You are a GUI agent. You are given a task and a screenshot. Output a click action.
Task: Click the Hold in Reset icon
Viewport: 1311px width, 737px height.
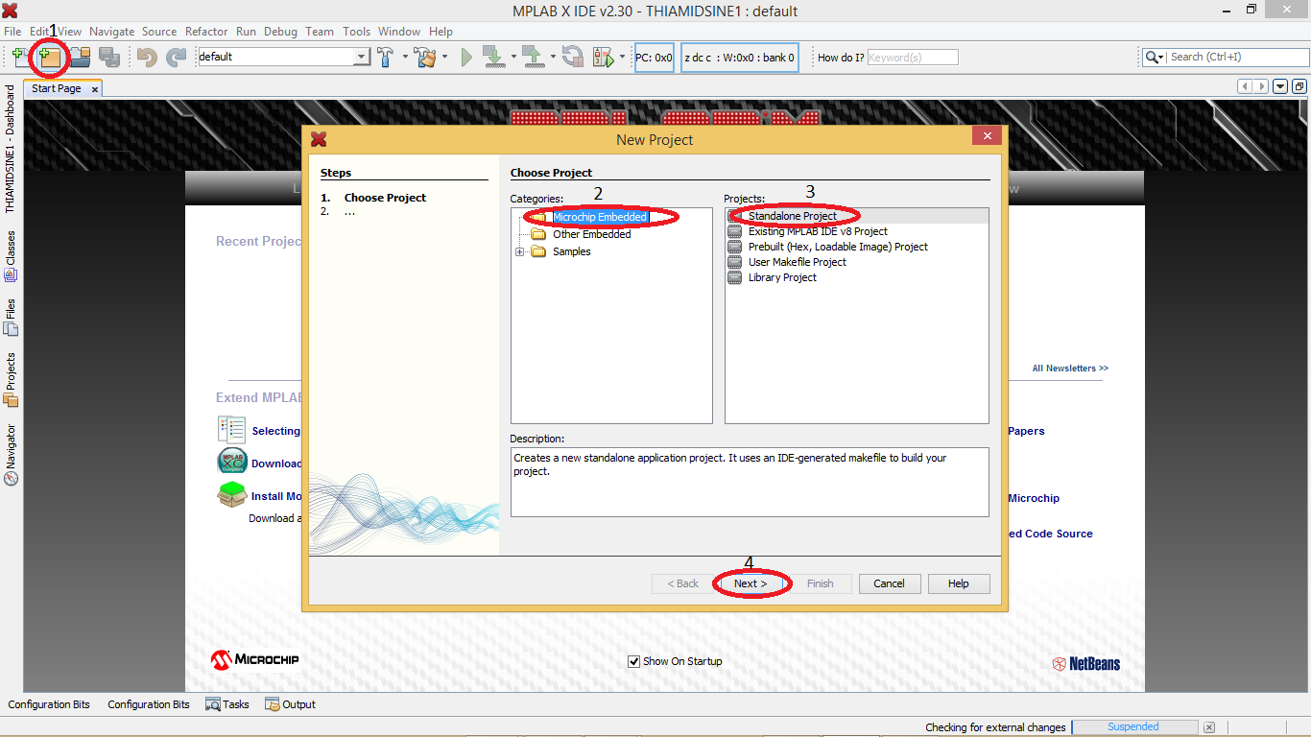[x=573, y=58]
